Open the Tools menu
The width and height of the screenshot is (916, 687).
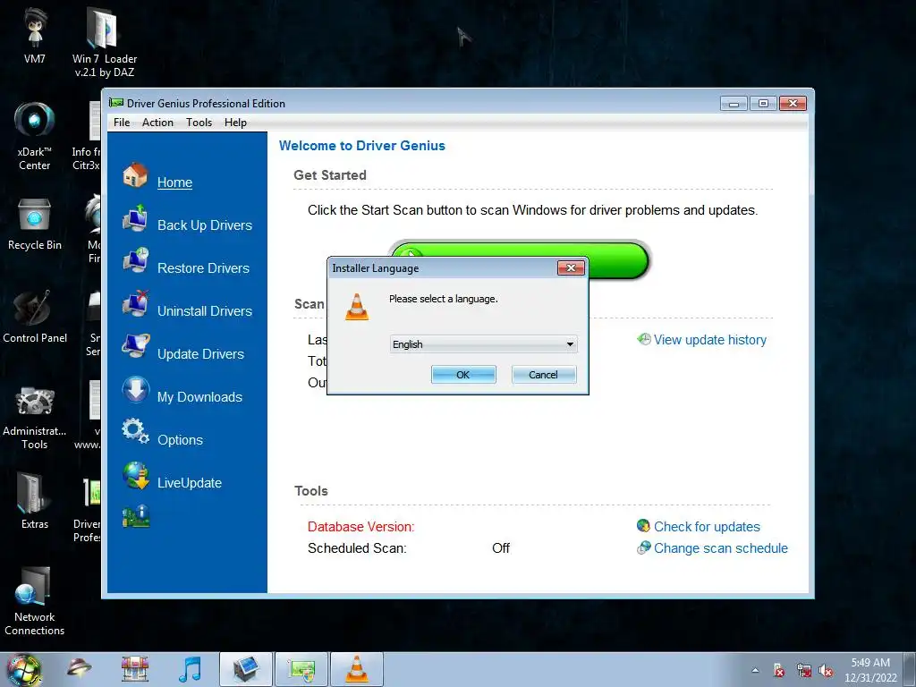point(199,122)
